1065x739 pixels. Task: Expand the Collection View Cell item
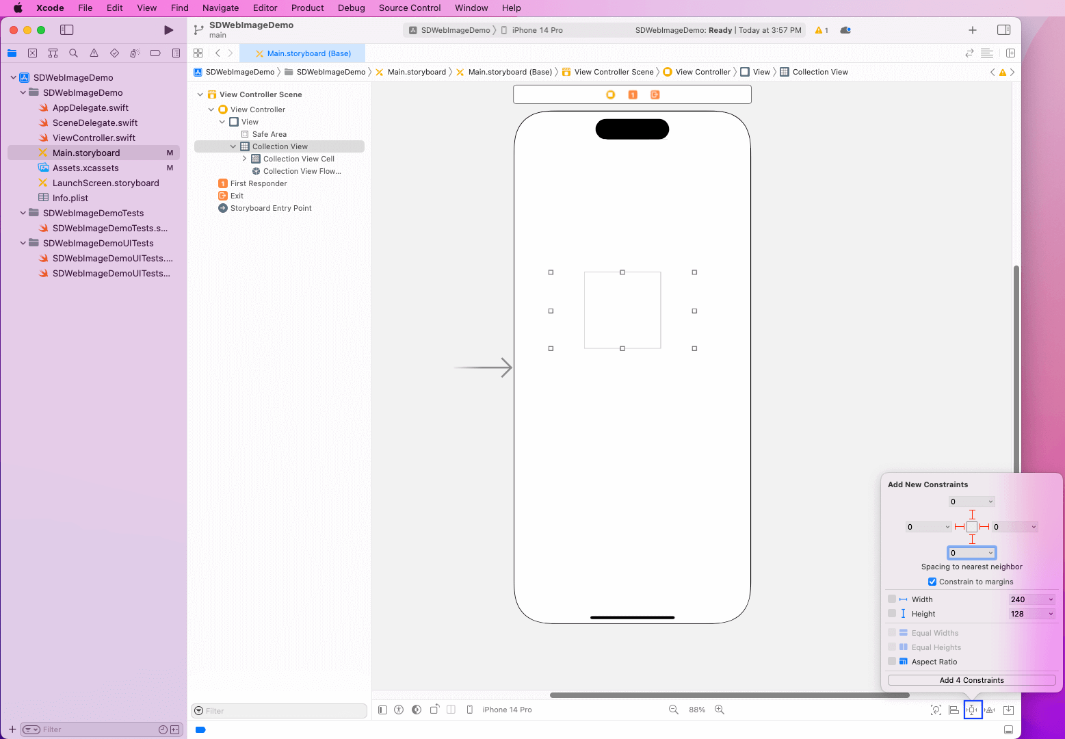tap(244, 159)
